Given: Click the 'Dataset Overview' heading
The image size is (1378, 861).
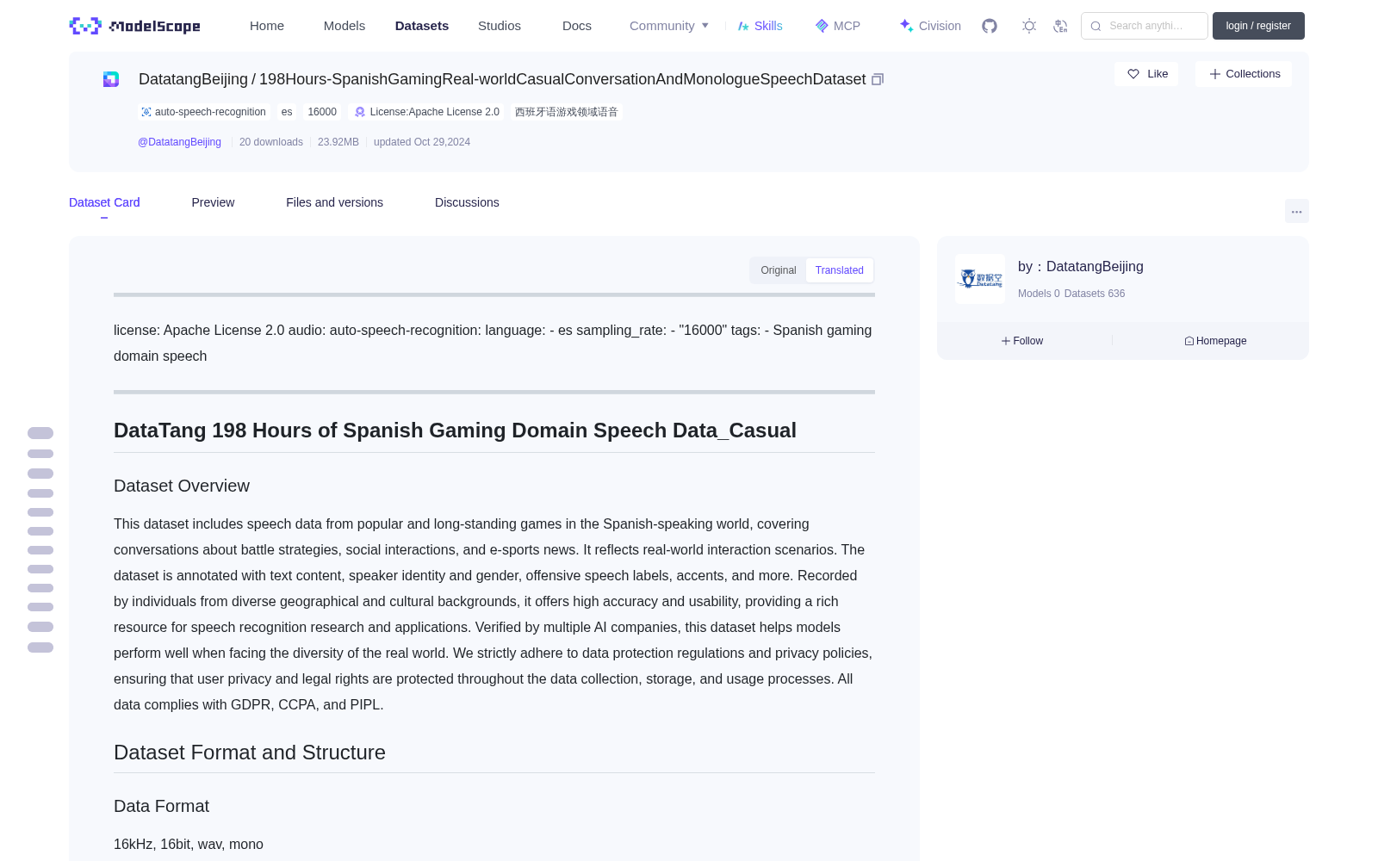Looking at the screenshot, I should pyautogui.click(x=182, y=486).
